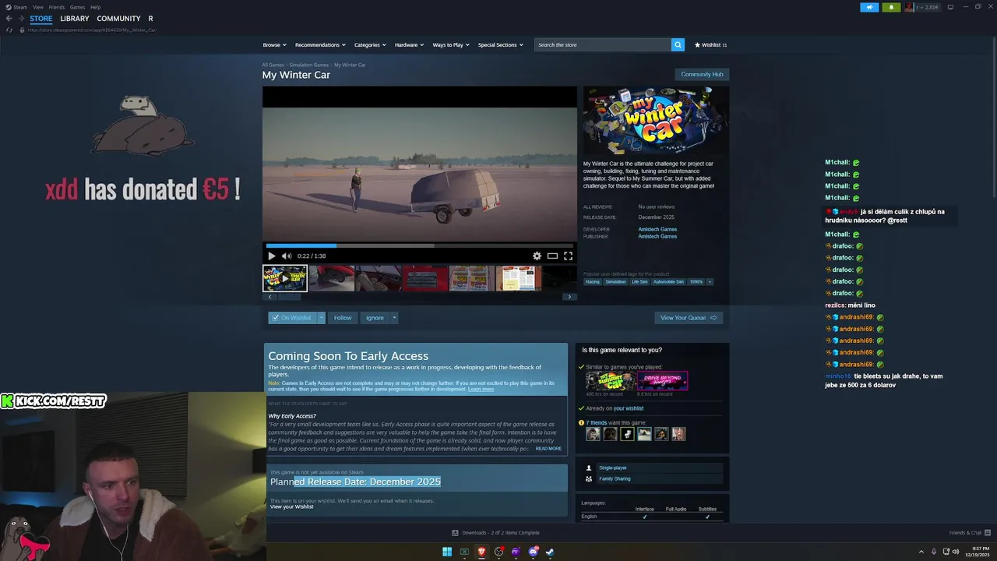Image resolution: width=997 pixels, height=561 pixels.
Task: Click READ MORE in developer notes
Action: click(x=548, y=448)
